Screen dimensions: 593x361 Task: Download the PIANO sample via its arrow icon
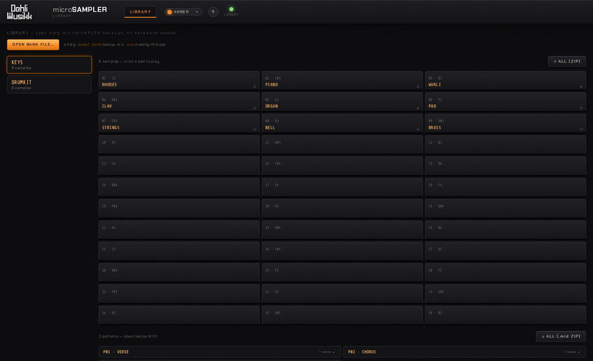click(x=418, y=86)
